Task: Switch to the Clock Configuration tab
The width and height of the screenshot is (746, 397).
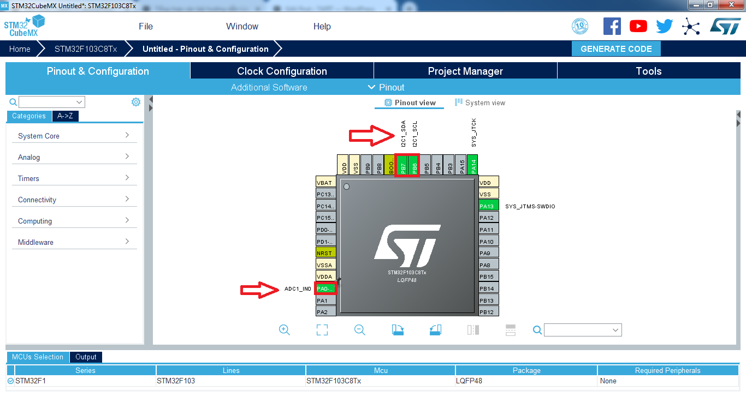Action: [282, 71]
